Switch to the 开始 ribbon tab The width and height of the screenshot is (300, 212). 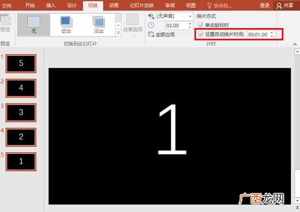(30, 5)
